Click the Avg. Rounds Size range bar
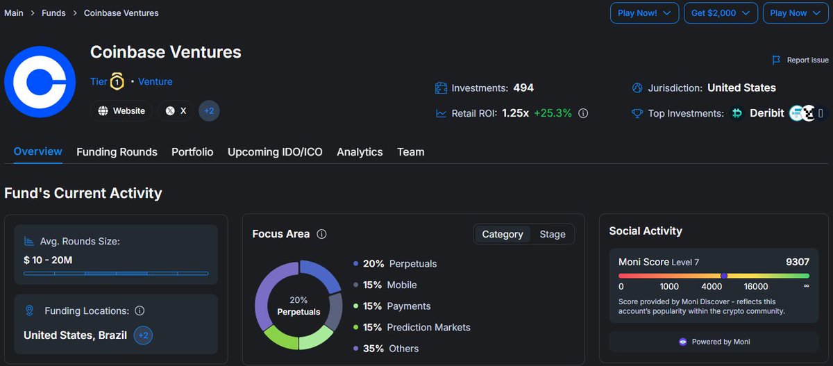 (116, 274)
